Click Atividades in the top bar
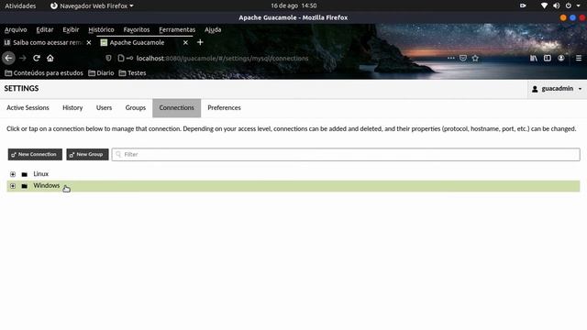This screenshot has height=330, width=587. coord(20,6)
